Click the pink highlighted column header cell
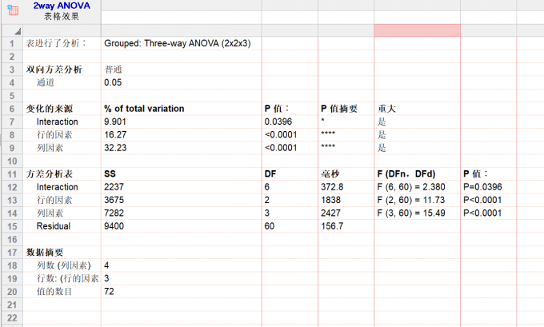The image size is (544, 327). click(417, 30)
